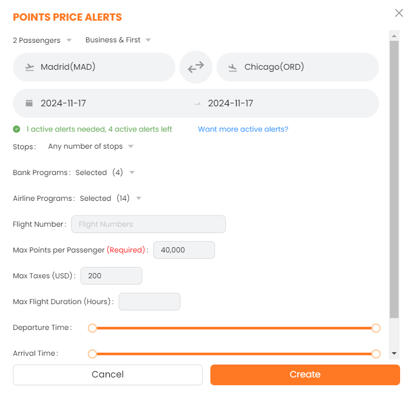The height and width of the screenshot is (395, 413).
Task: Click the calendar icon in date field
Action: pos(29,103)
